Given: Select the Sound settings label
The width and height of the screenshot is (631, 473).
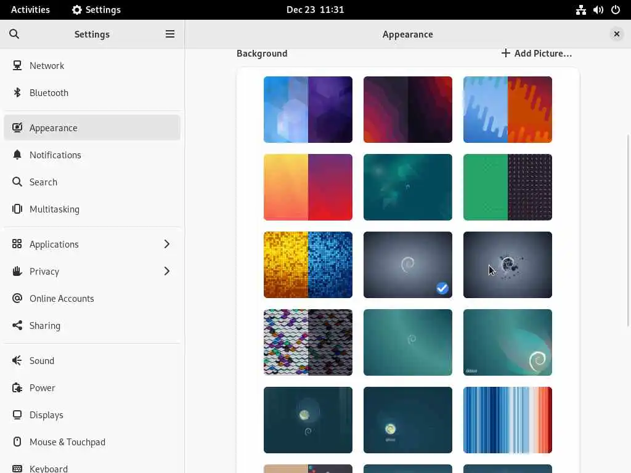Looking at the screenshot, I should (x=41, y=360).
